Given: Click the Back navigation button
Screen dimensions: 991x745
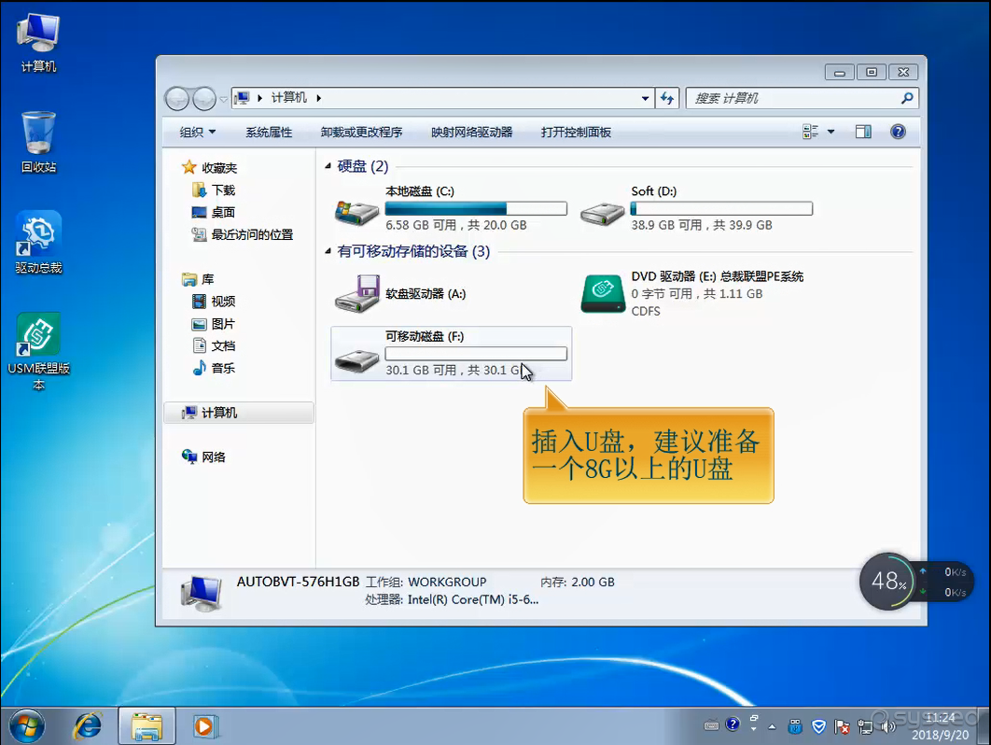Looking at the screenshot, I should tap(177, 99).
